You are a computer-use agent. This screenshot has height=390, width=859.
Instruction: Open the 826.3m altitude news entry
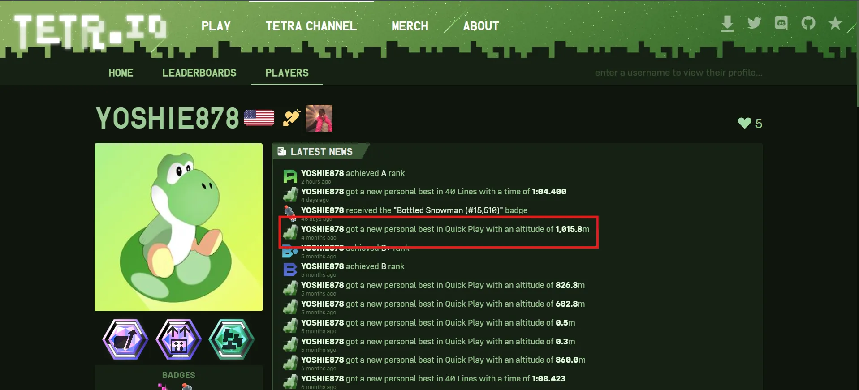[443, 285]
